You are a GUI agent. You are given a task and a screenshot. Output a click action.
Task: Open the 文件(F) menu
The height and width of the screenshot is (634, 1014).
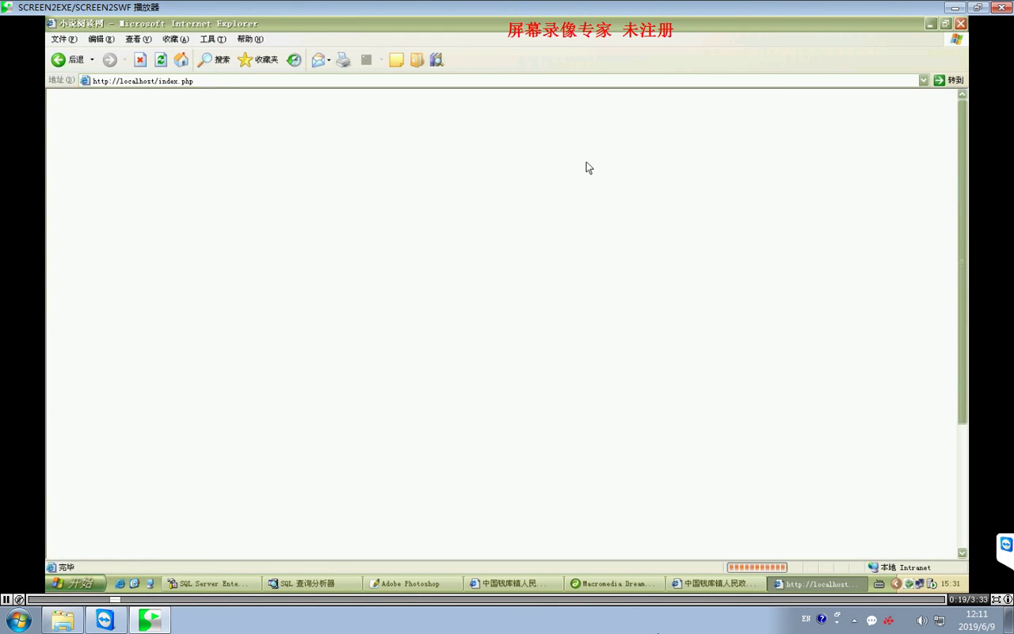64,39
